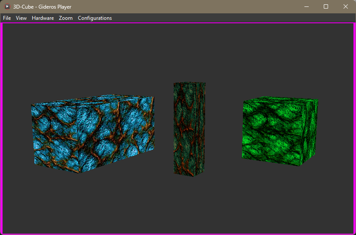The image size is (356, 235).
Task: Maximize the Gideros Player window
Action: tap(326, 6)
